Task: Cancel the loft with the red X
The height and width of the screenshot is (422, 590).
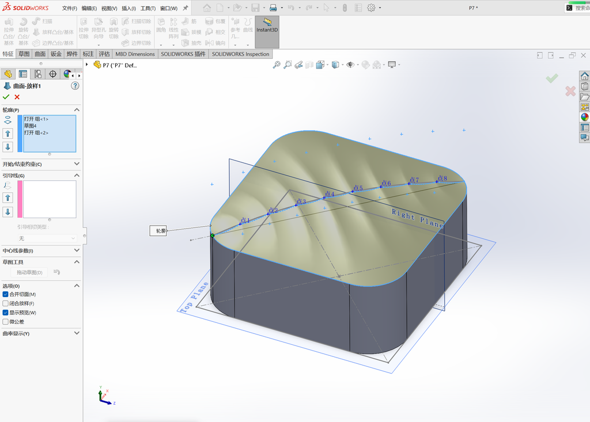Action: (x=17, y=97)
